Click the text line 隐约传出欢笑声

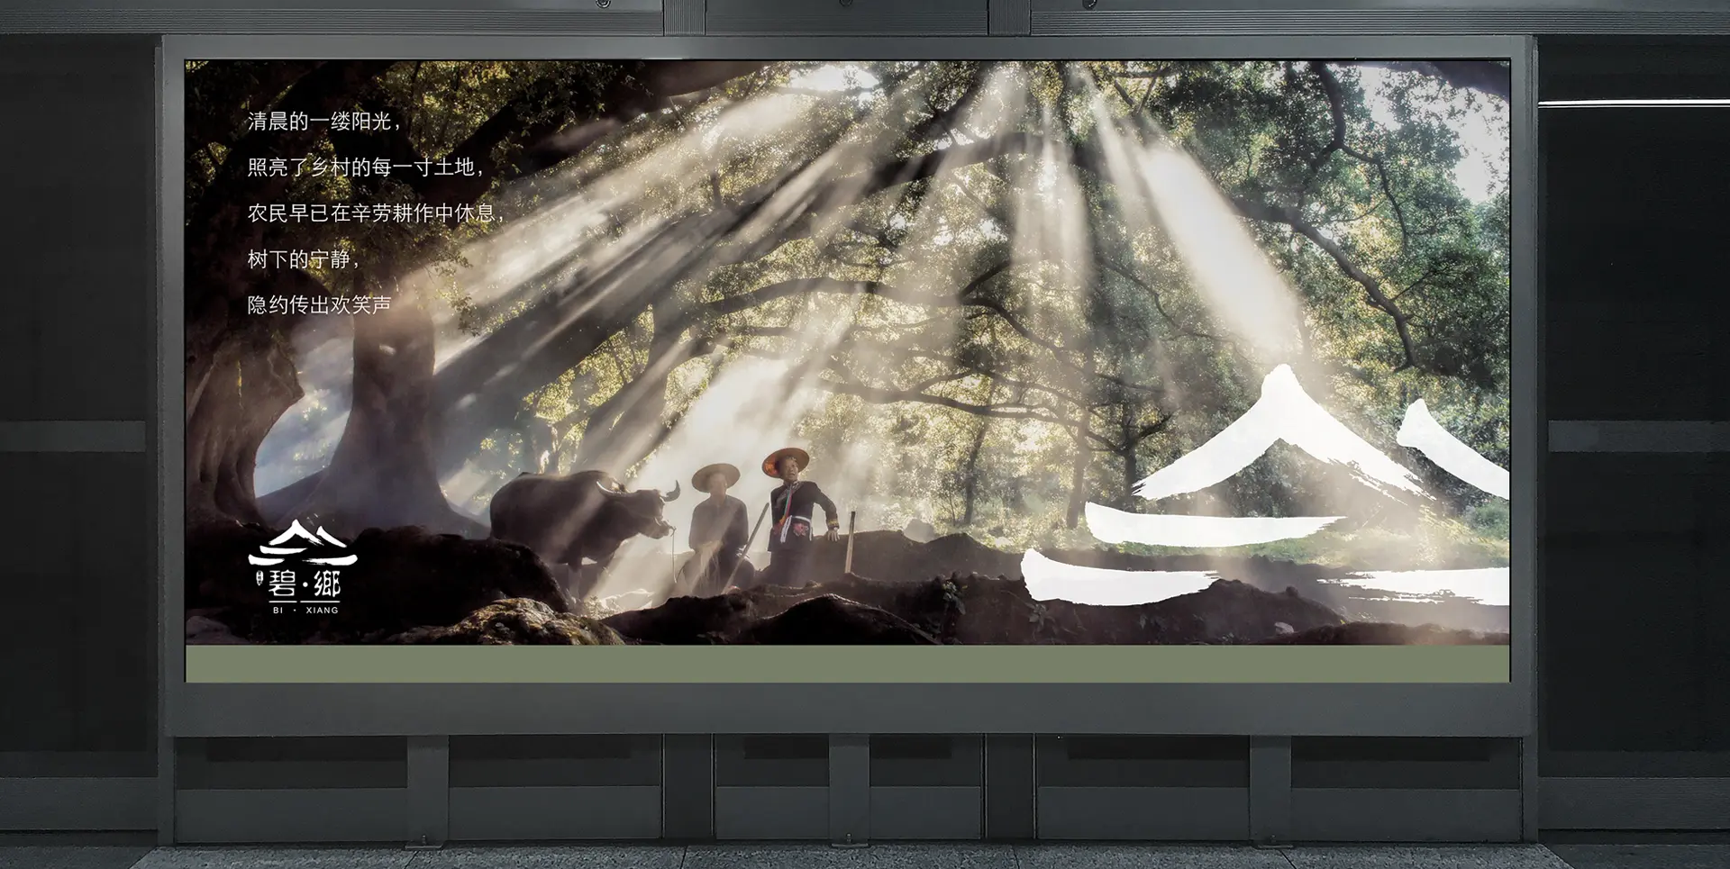[319, 305]
